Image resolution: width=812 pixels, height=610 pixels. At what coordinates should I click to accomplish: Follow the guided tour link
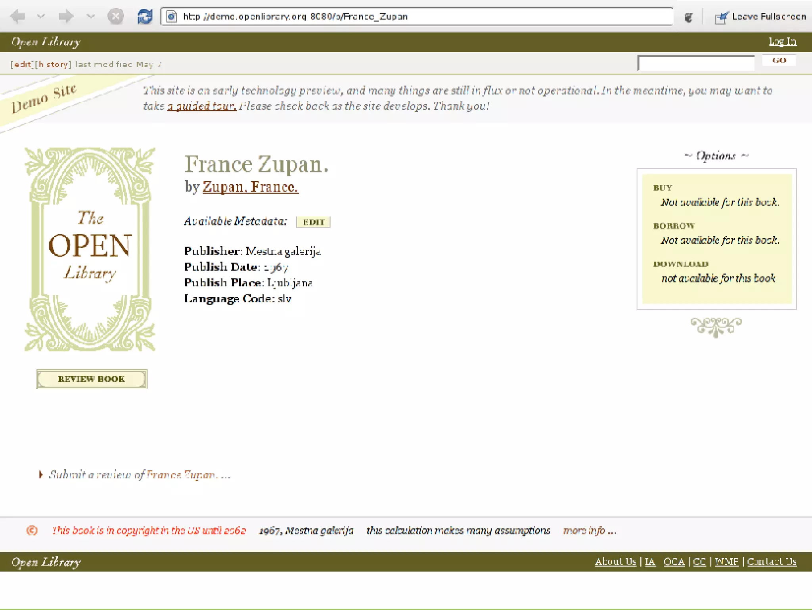[202, 106]
